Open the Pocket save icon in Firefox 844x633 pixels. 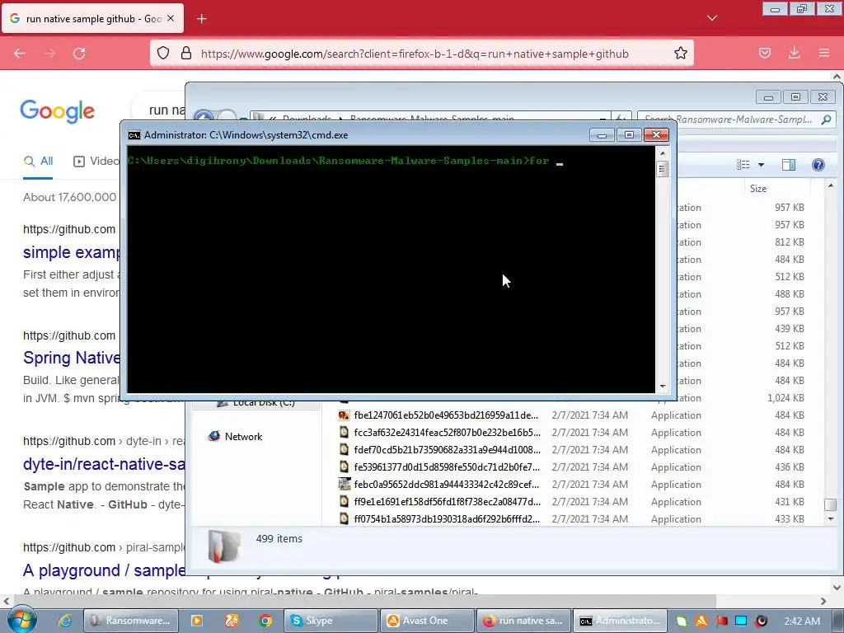764,53
